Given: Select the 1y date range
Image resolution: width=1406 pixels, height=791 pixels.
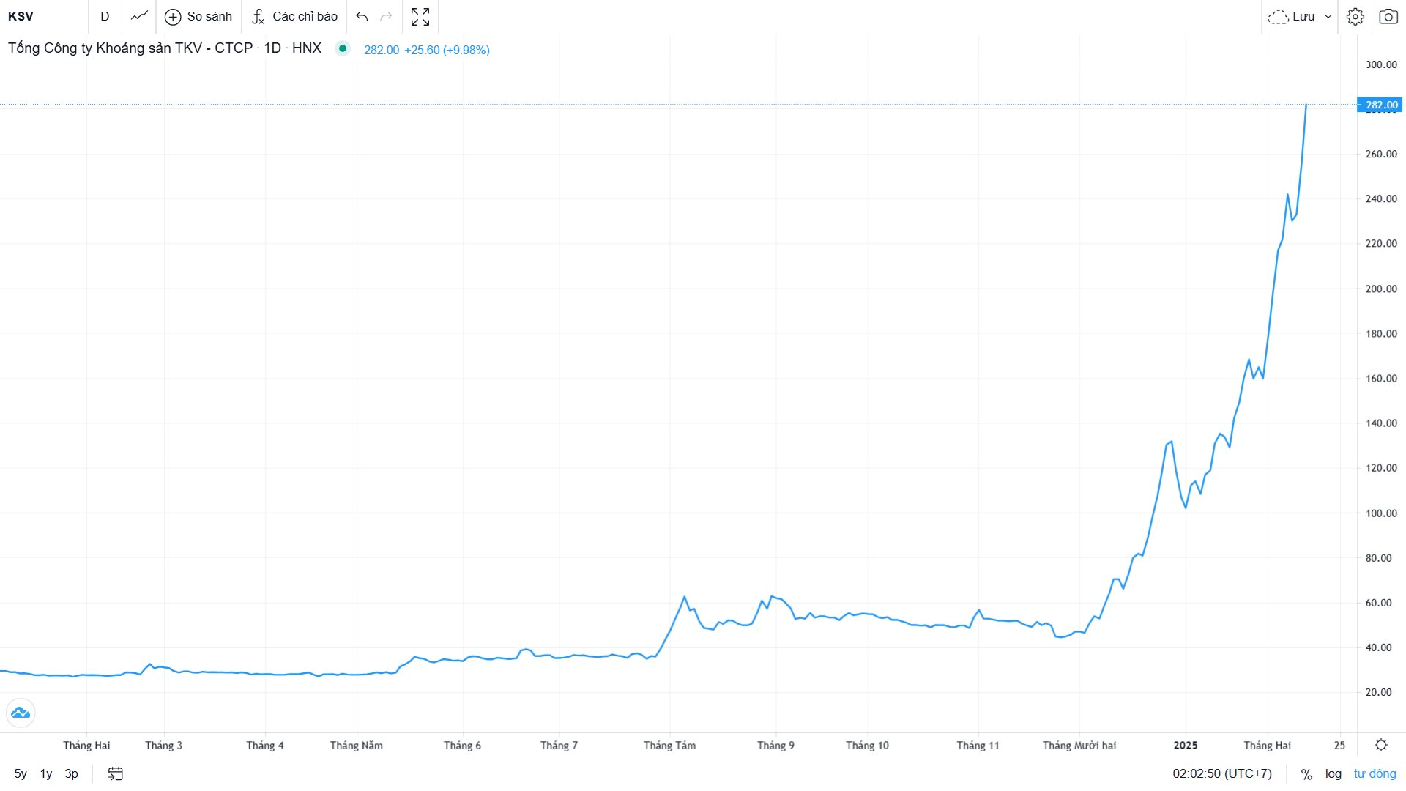Looking at the screenshot, I should 46,773.
